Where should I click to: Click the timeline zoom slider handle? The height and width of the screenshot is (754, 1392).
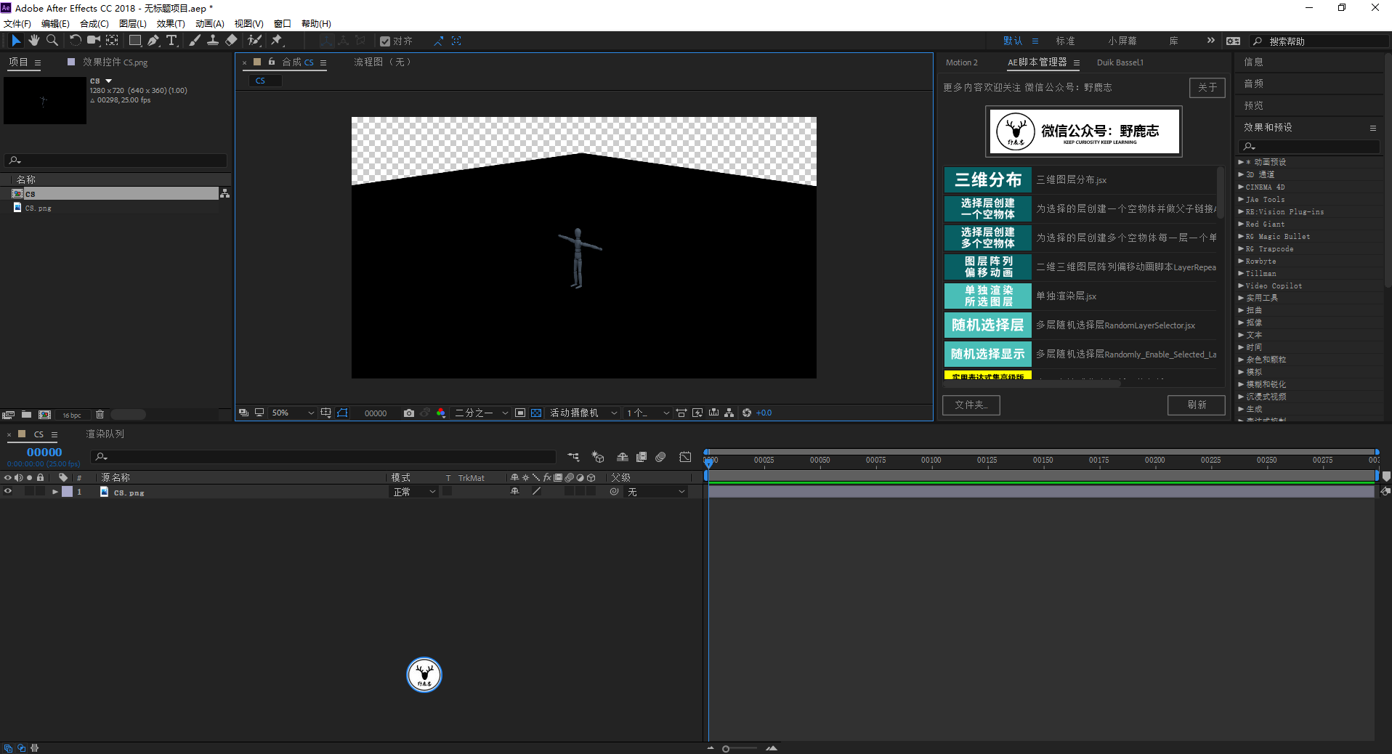(x=726, y=748)
